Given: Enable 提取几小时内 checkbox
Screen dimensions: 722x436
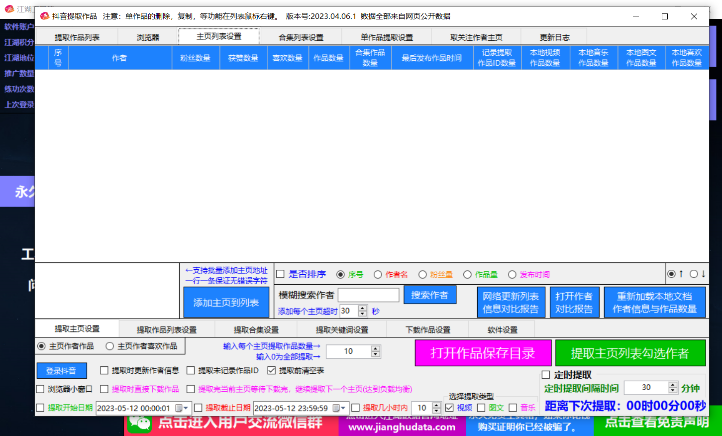Looking at the screenshot, I should (355, 408).
